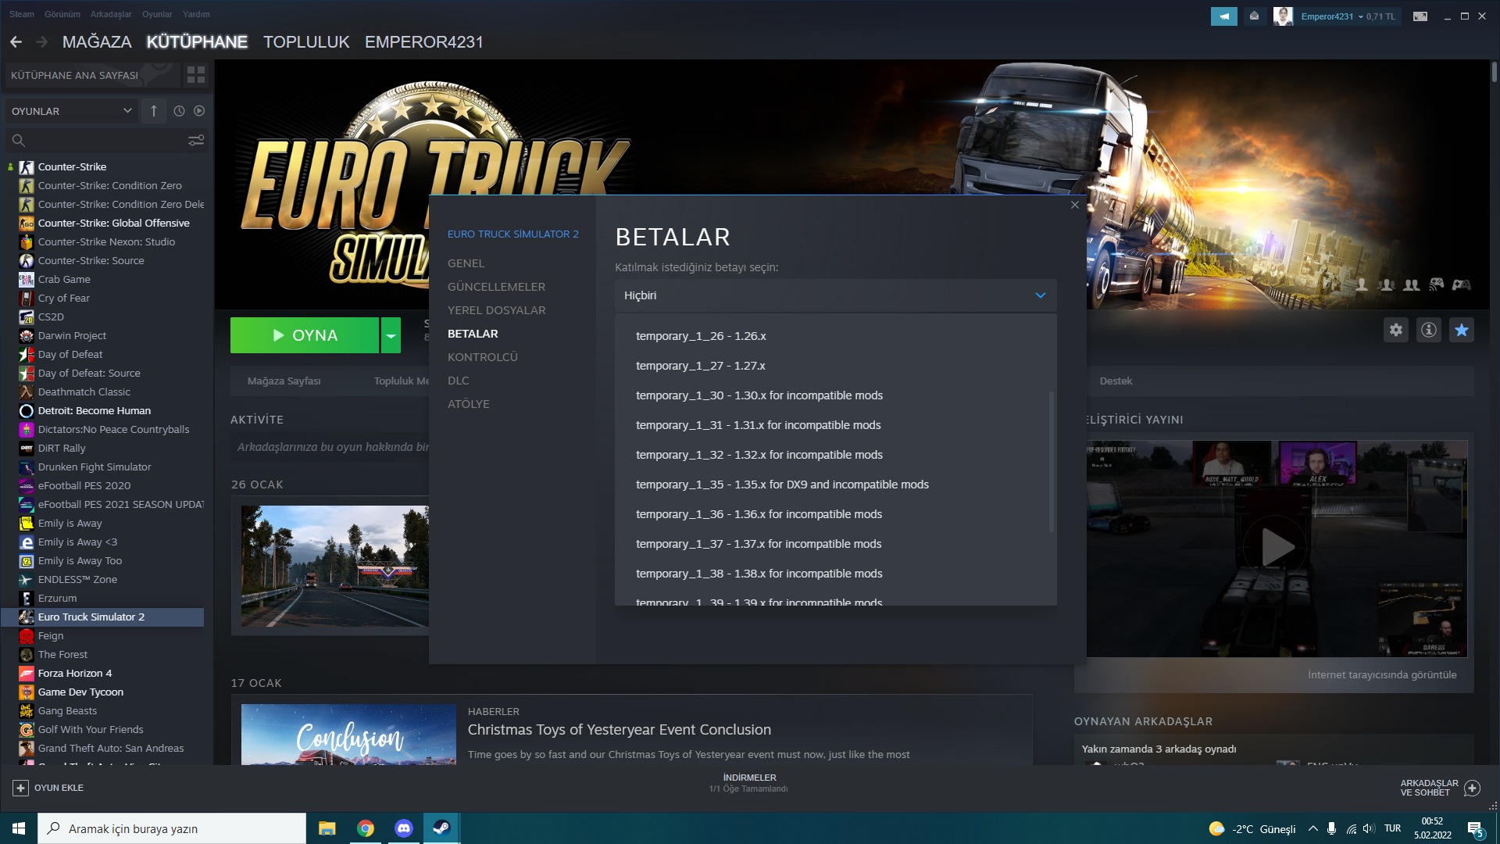Click the recent activity clock icon
Viewport: 1500px width, 844px height.
[179, 111]
